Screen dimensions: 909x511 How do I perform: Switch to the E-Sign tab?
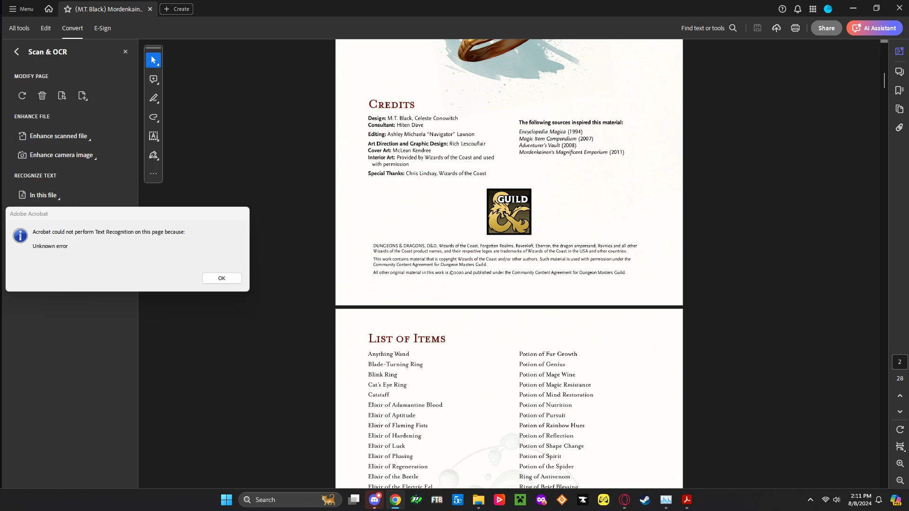point(102,28)
